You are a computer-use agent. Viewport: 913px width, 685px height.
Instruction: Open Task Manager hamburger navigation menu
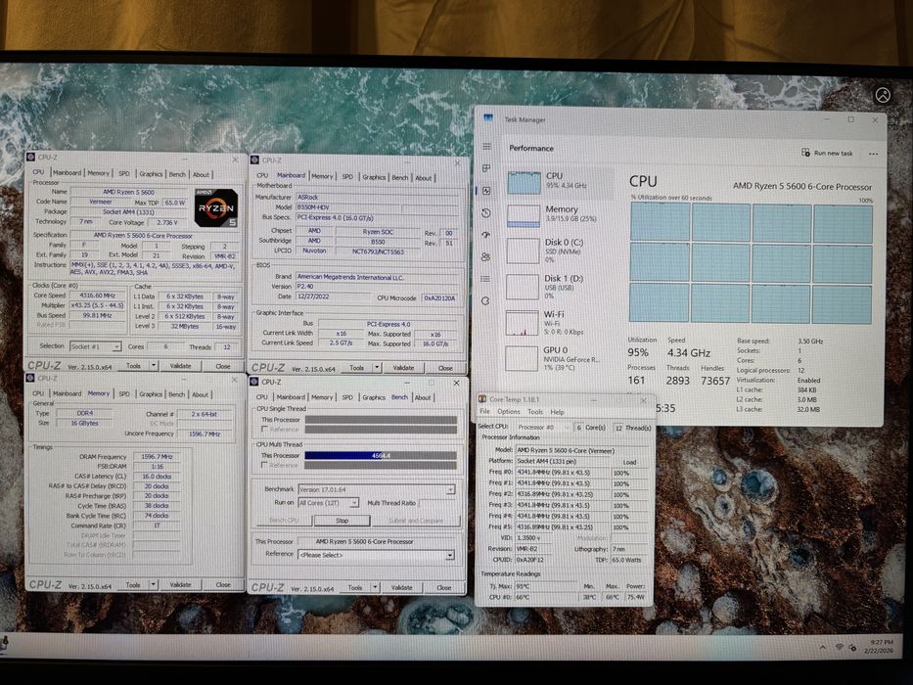486,147
